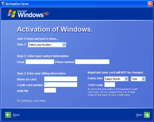The image size is (154, 122).
Task: Close the Activation form window
Action: 150,4
